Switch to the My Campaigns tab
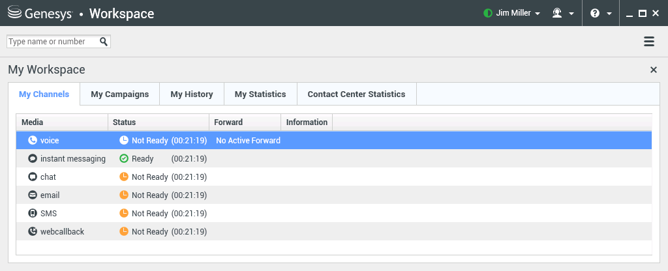 [120, 94]
